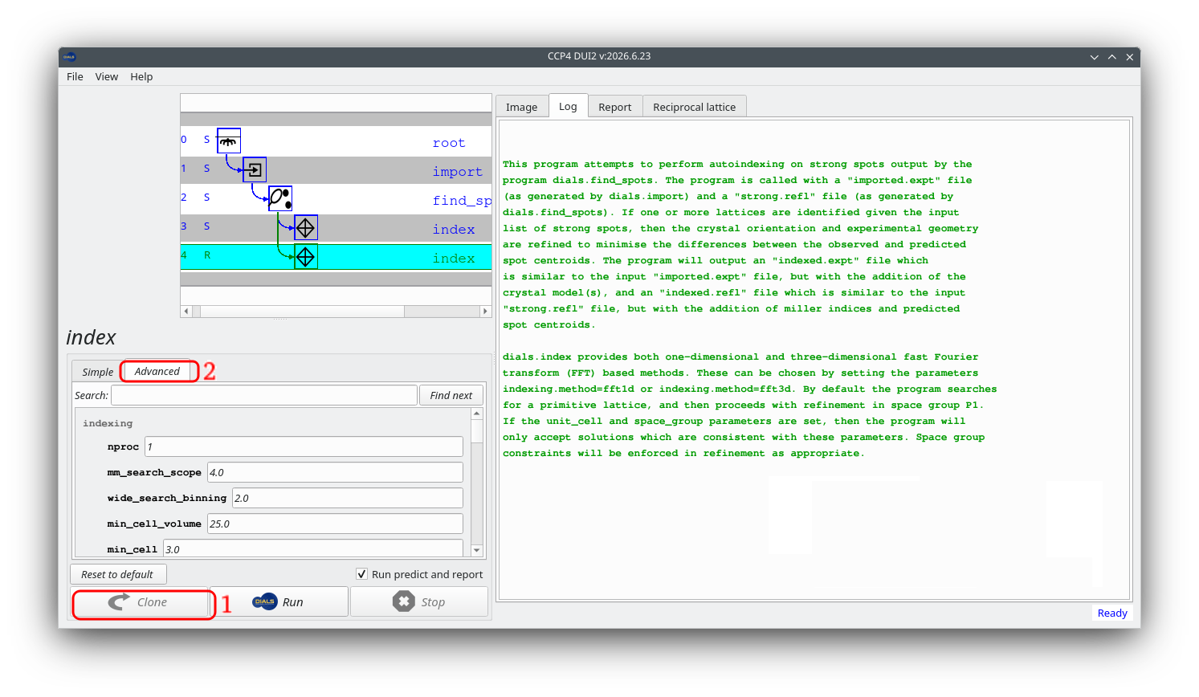
Task: Select the root node icon in the tree
Action: pyautogui.click(x=229, y=141)
